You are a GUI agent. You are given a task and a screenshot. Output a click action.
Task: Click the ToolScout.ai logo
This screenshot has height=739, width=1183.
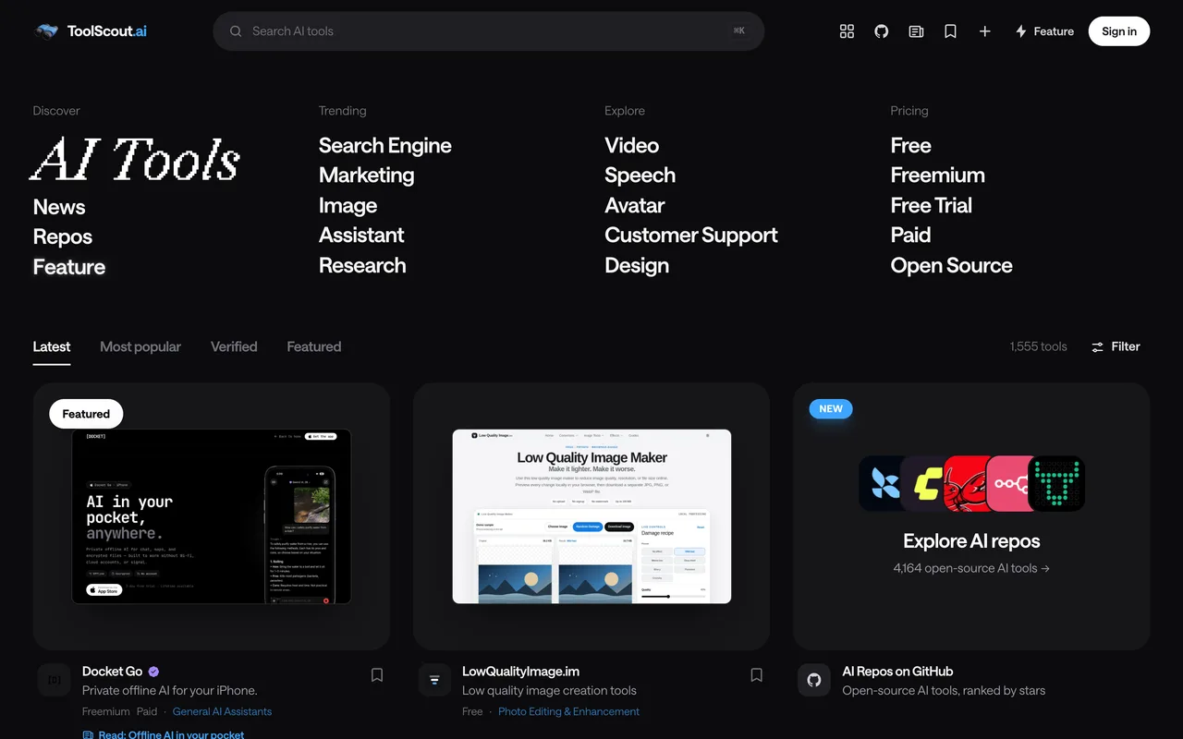91,31
